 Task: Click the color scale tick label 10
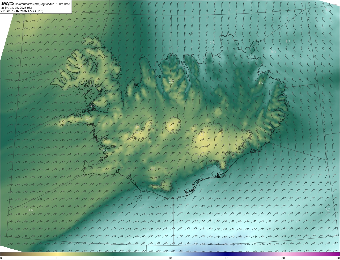(x=170, y=258)
